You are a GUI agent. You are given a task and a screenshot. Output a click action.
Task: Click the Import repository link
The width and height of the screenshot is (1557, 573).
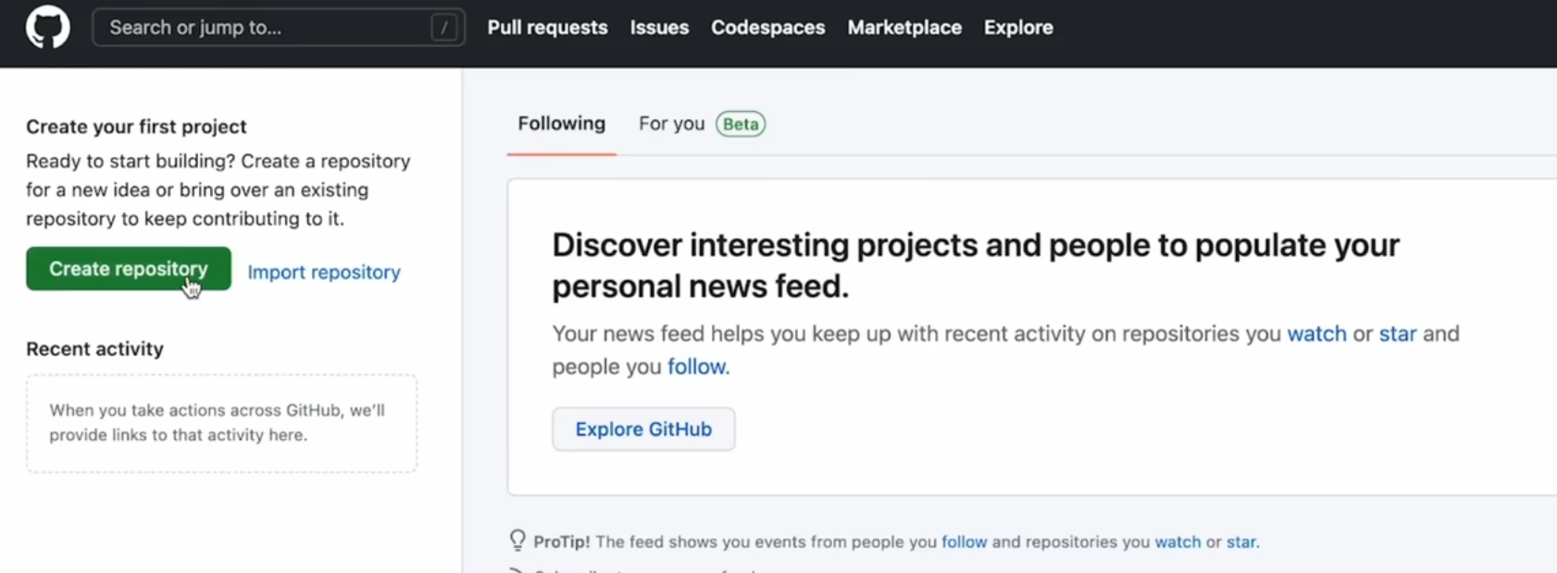click(x=324, y=272)
